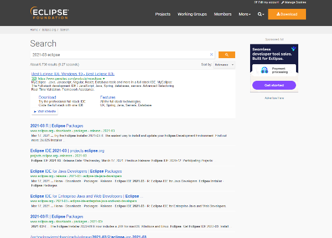Open 2021-03/R | Eclipse Packages result
The image size is (332, 238).
(57, 216)
